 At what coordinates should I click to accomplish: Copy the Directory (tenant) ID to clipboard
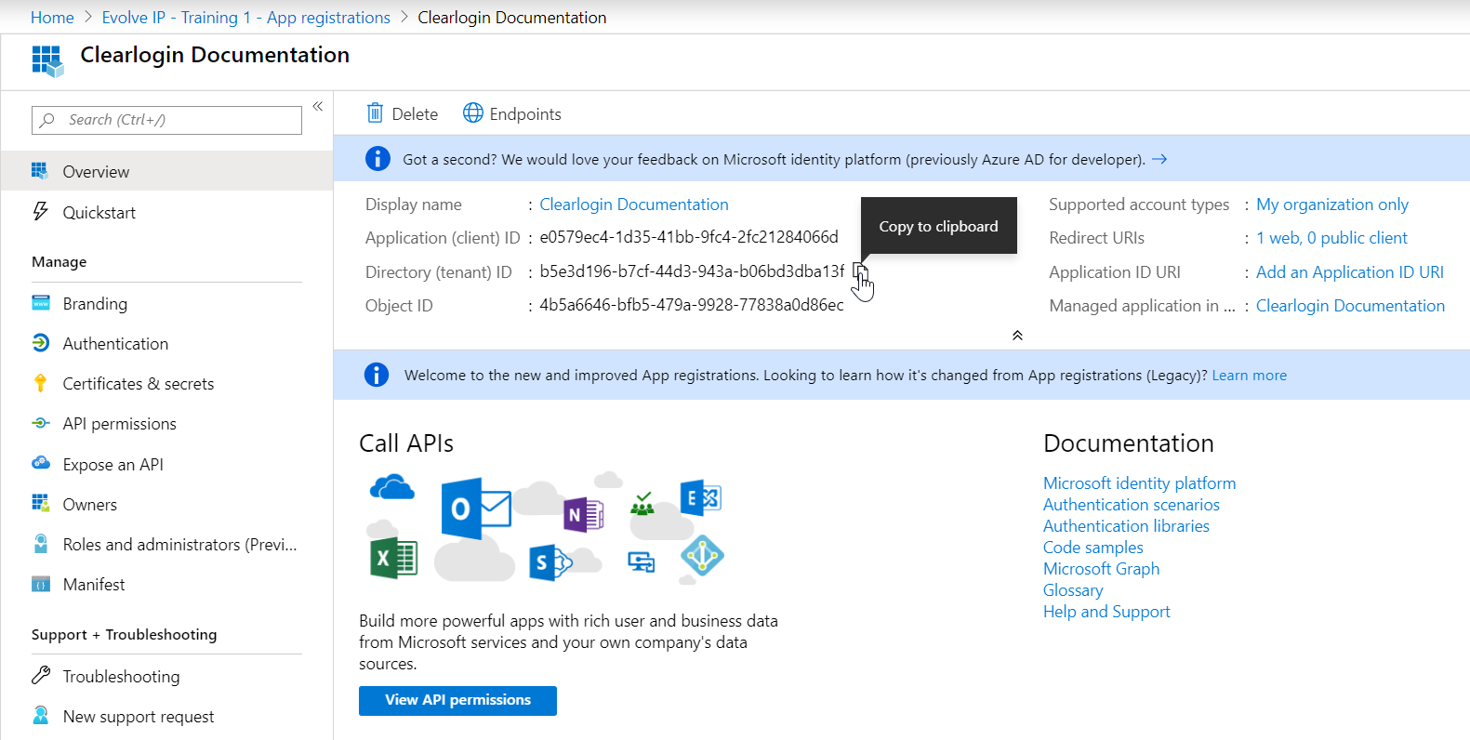860,271
